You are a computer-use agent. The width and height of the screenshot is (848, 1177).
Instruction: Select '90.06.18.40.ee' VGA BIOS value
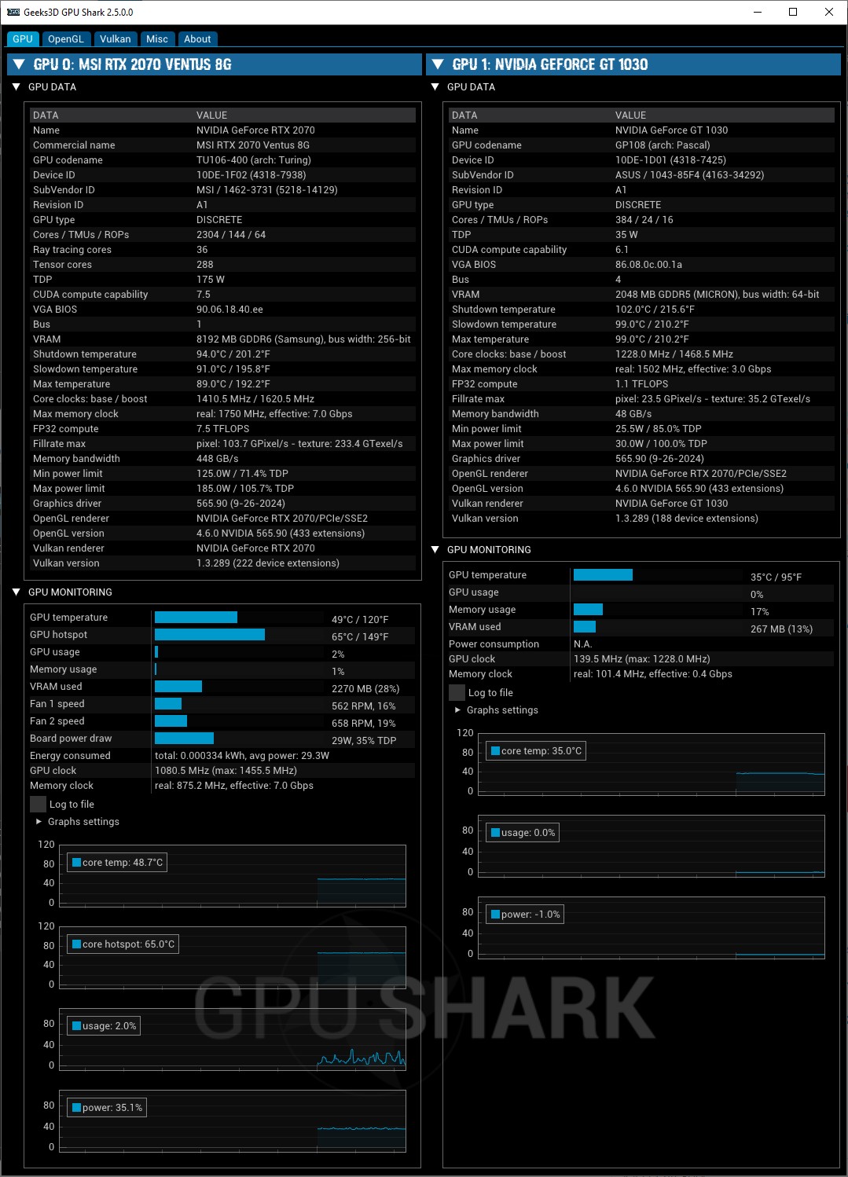coord(229,310)
